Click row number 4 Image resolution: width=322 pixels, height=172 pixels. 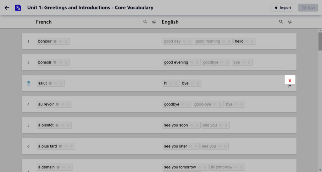pos(28,104)
